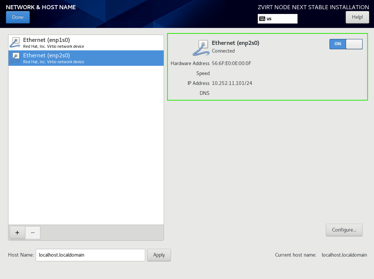Click the keyboard icon beside us

click(262, 19)
